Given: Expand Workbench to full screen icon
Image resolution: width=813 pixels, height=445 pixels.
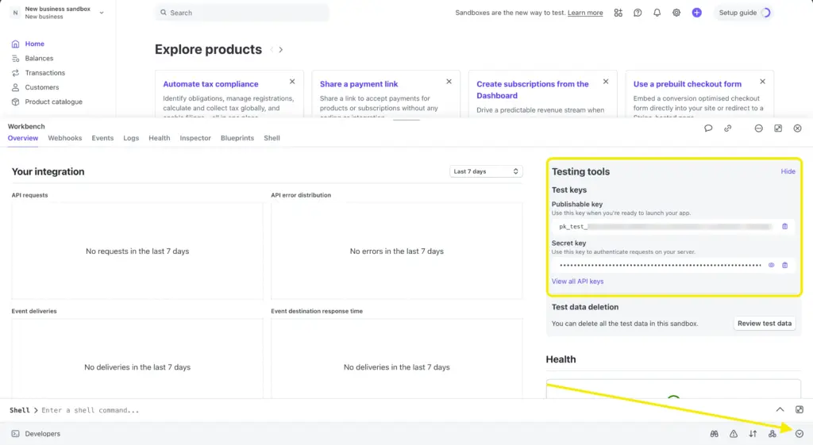Looking at the screenshot, I should [778, 128].
